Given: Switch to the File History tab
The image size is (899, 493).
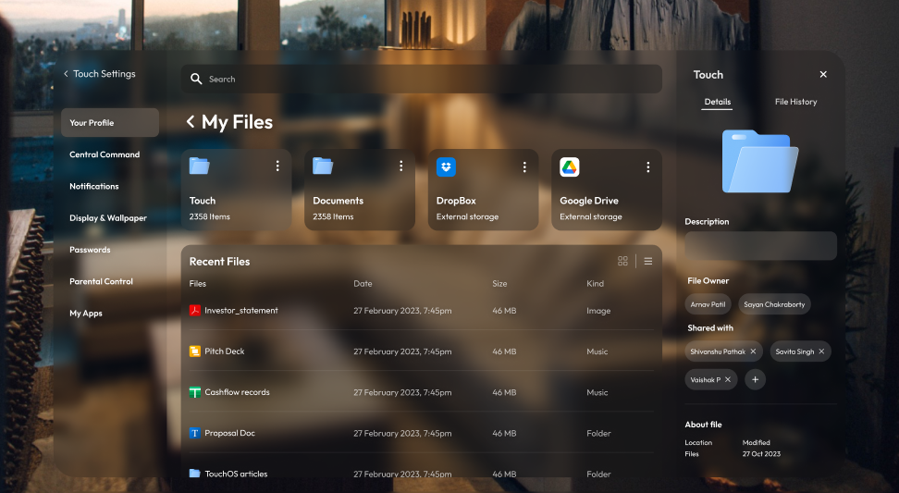Looking at the screenshot, I should (795, 102).
